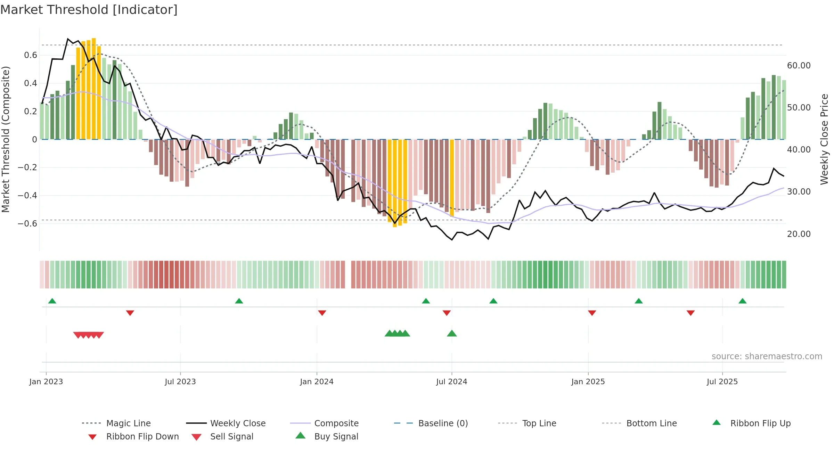Toggle the Magic Line legend entry

tap(116, 423)
